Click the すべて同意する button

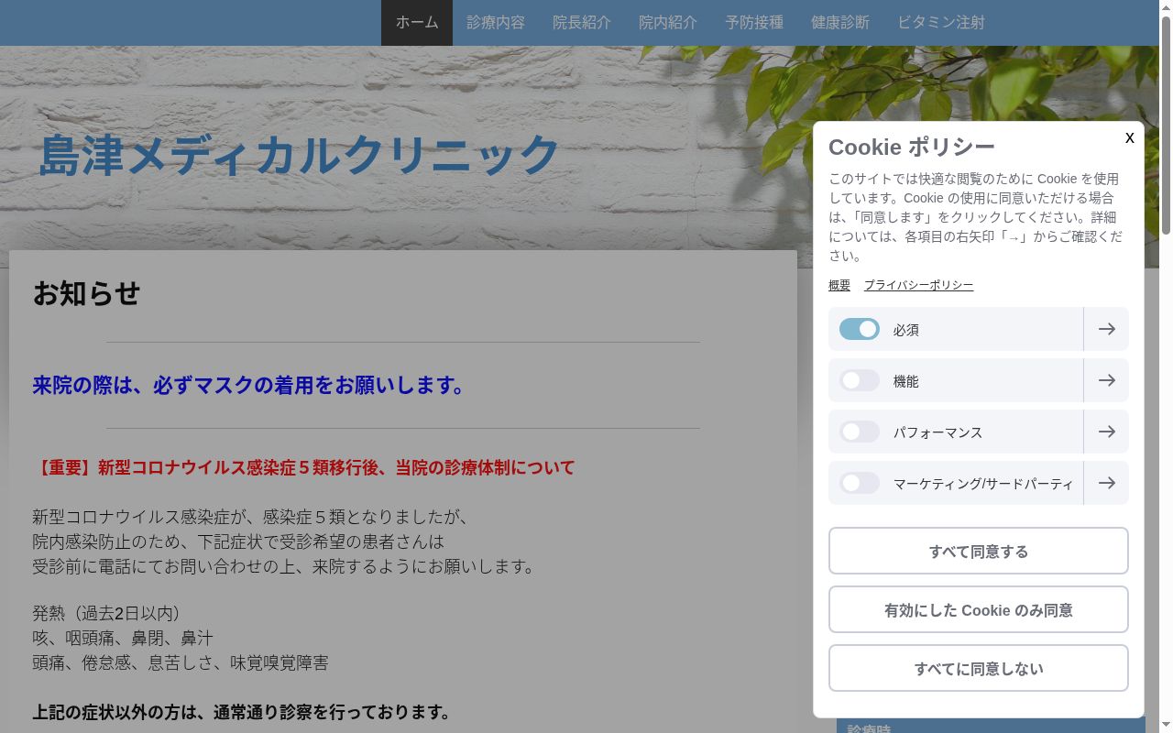(x=979, y=551)
